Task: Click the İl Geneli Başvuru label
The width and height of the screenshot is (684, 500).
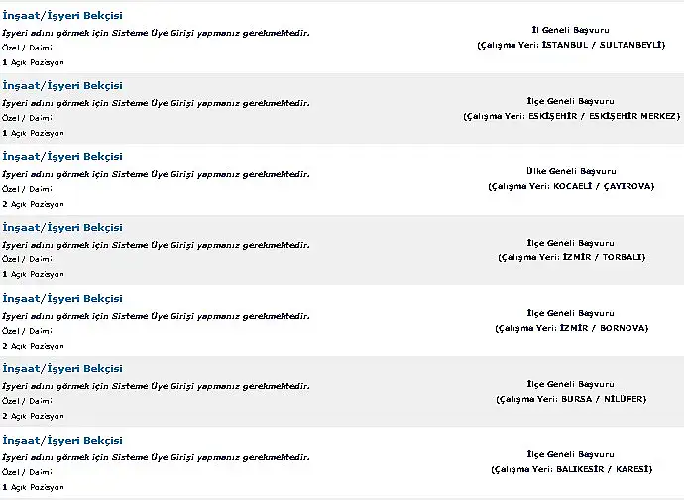Action: click(571, 30)
